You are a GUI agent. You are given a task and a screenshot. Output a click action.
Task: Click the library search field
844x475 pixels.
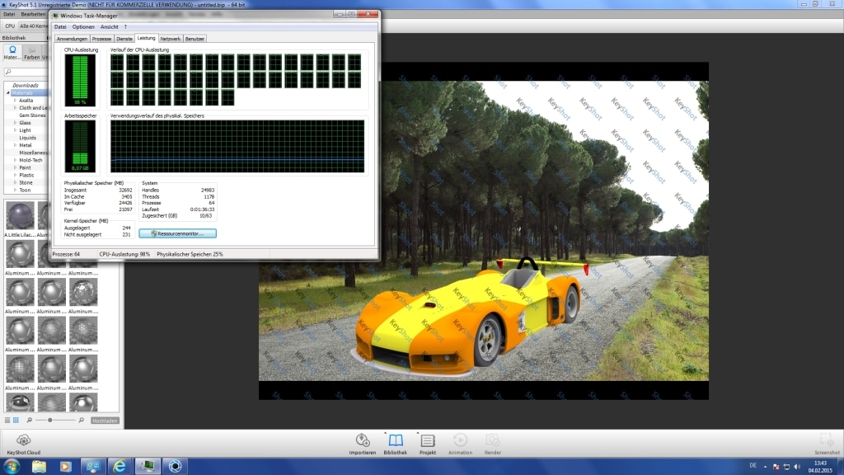point(26,72)
